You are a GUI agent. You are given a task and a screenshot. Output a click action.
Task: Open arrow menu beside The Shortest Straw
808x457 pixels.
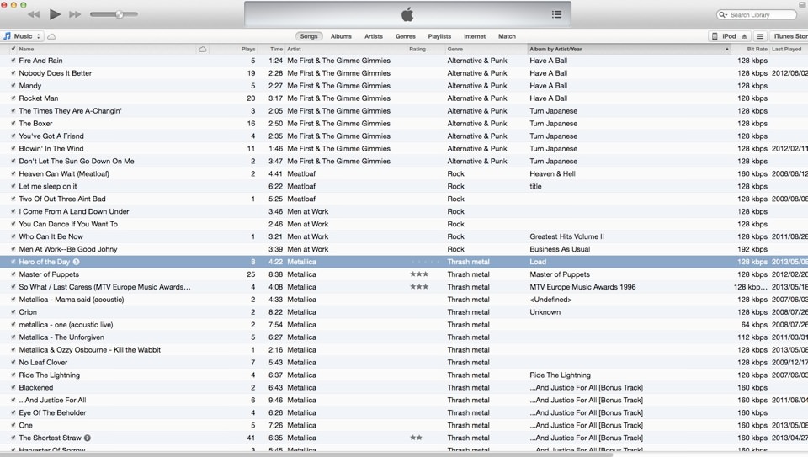[88, 438]
